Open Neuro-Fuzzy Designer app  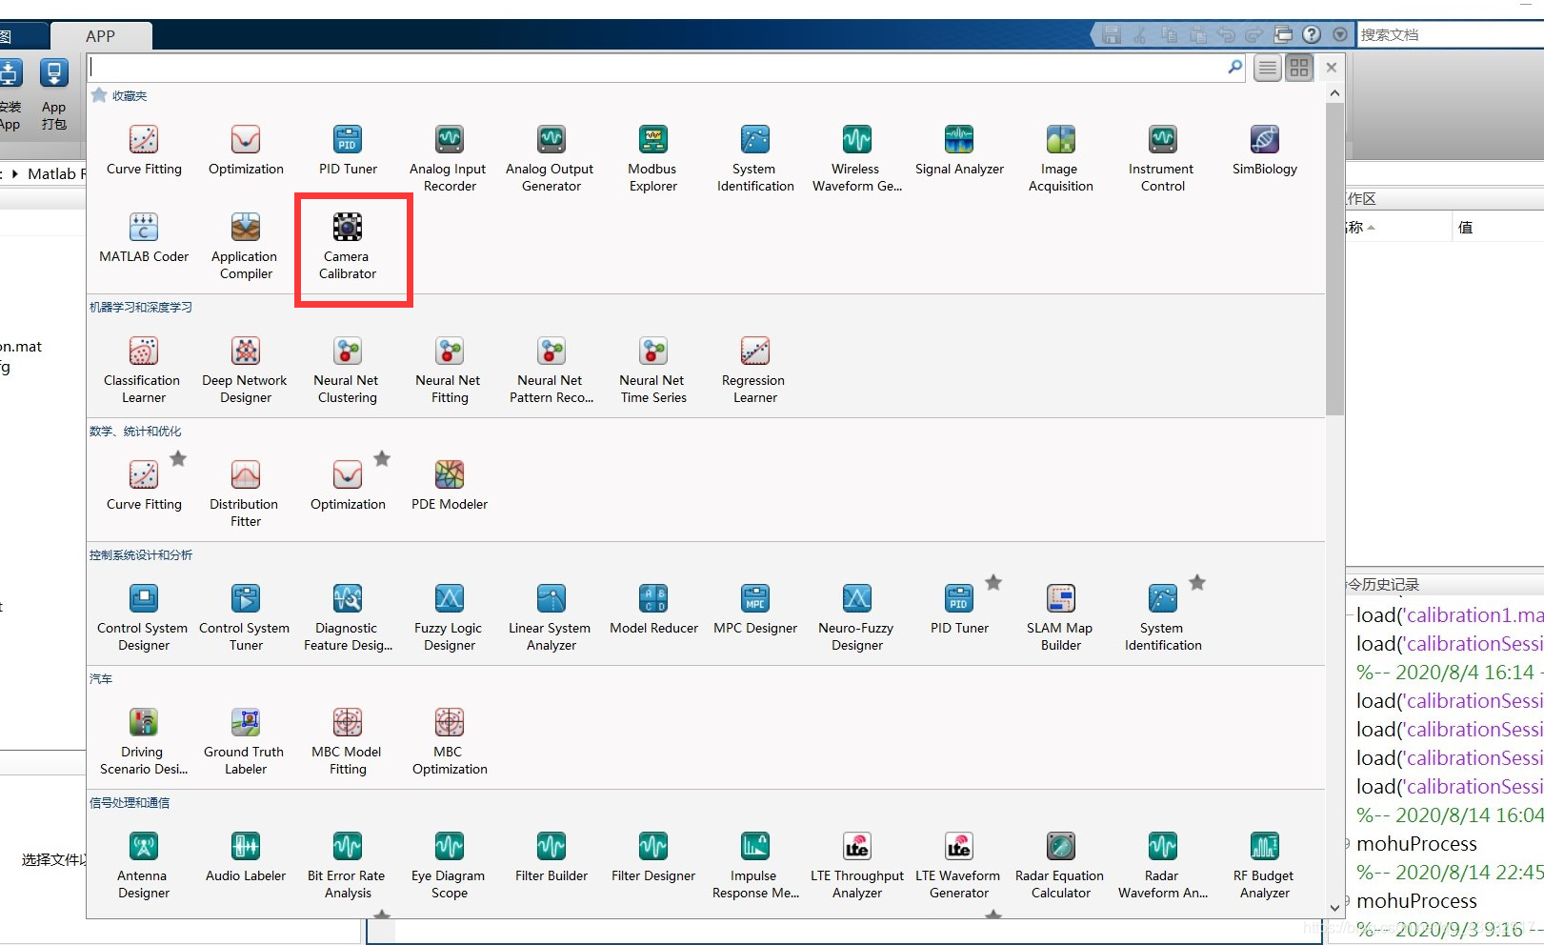click(856, 617)
